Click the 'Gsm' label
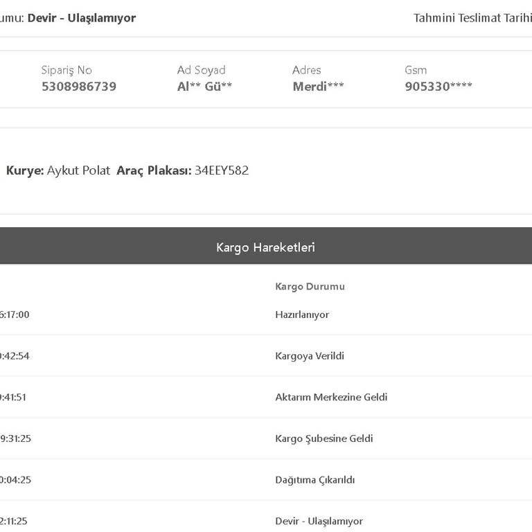The height and width of the screenshot is (532, 532). (416, 70)
